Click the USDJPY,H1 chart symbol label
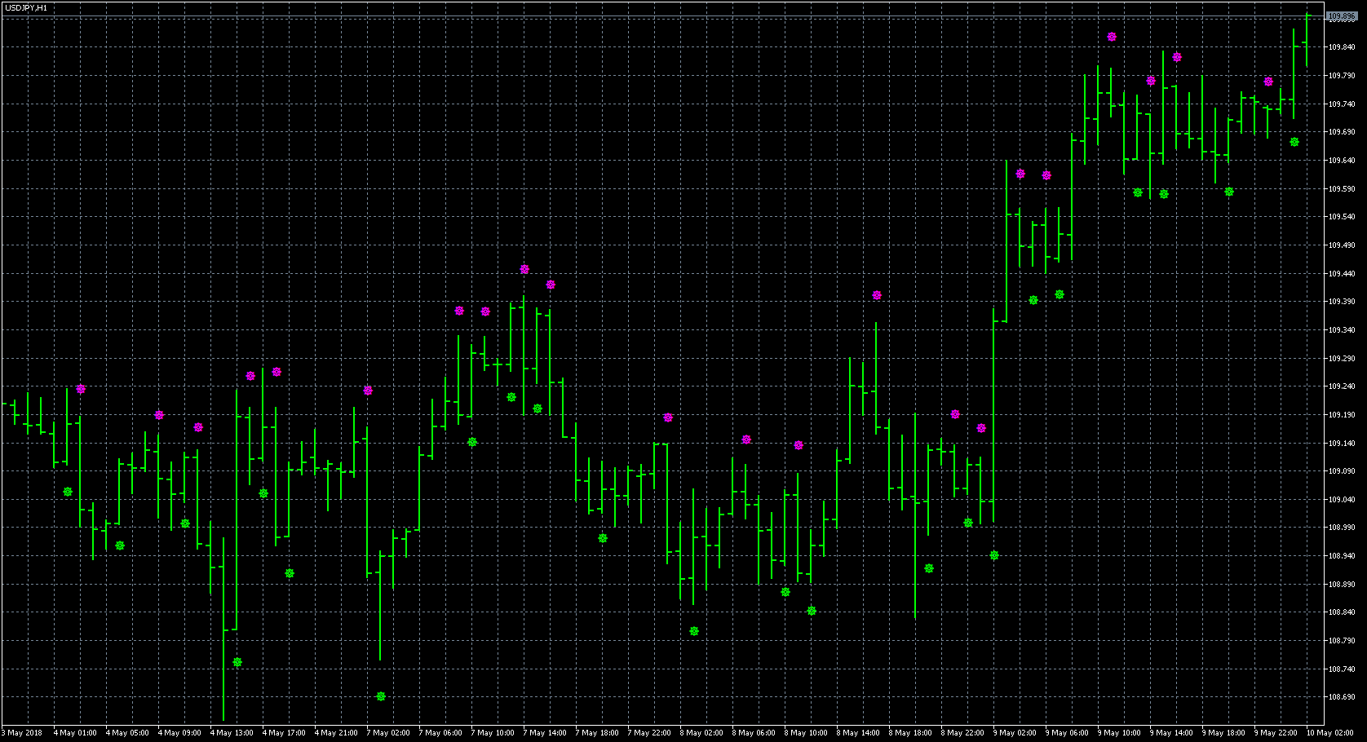The width and height of the screenshot is (1367, 742). (26, 7)
